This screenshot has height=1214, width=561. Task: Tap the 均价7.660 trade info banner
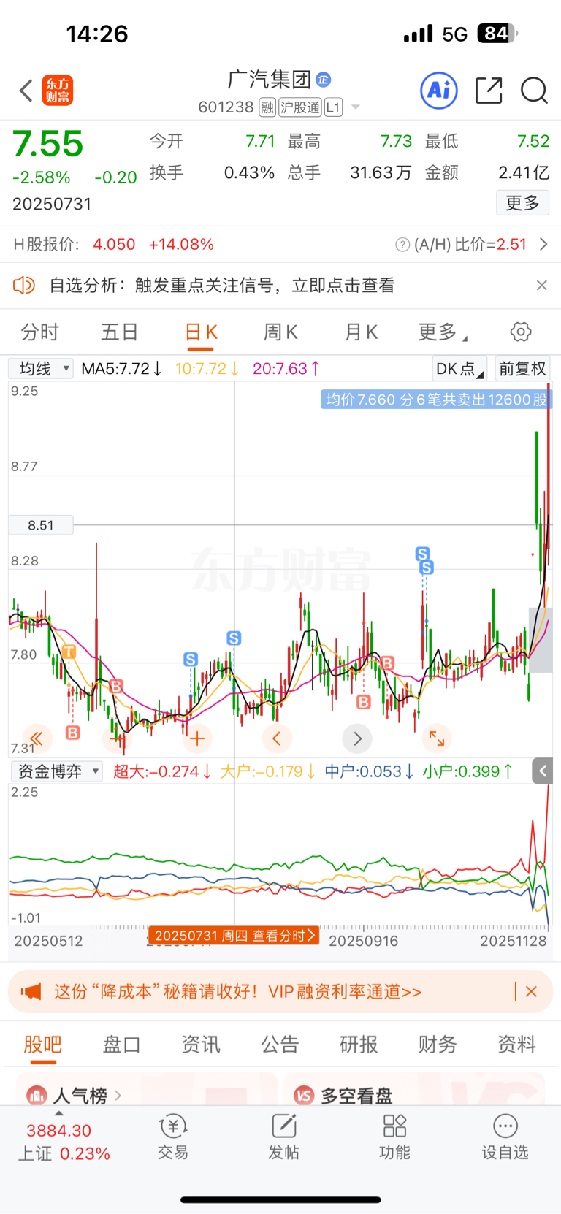(x=435, y=400)
